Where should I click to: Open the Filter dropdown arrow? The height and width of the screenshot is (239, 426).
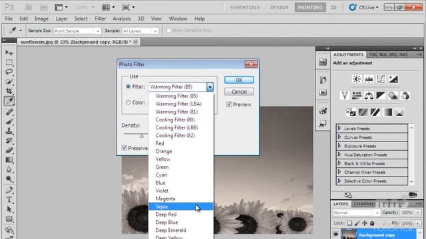coord(210,87)
